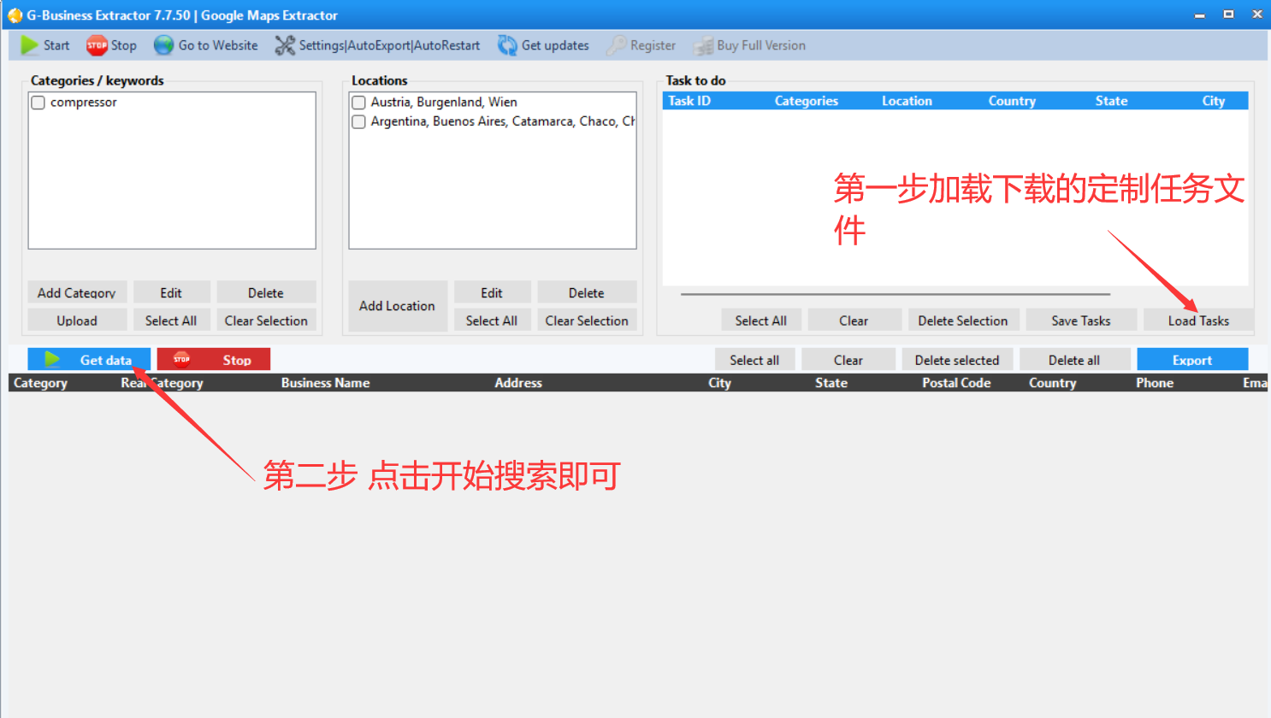The image size is (1271, 718).
Task: Open Go to Website via the globe icon
Action: (x=162, y=44)
